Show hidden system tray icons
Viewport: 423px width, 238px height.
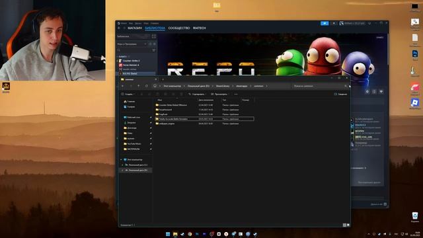click(x=369, y=234)
